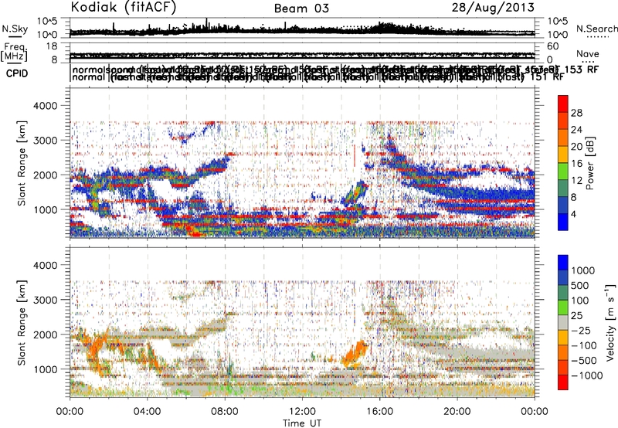618x428 pixels.
Task: Select the 'Beam 03' heading
Action: [301, 8]
